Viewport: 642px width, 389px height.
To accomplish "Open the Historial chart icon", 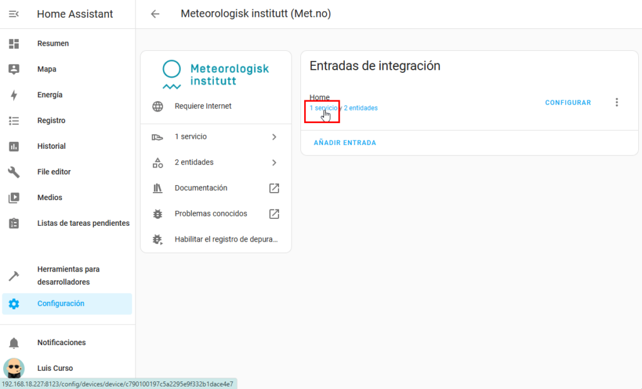I will point(14,146).
